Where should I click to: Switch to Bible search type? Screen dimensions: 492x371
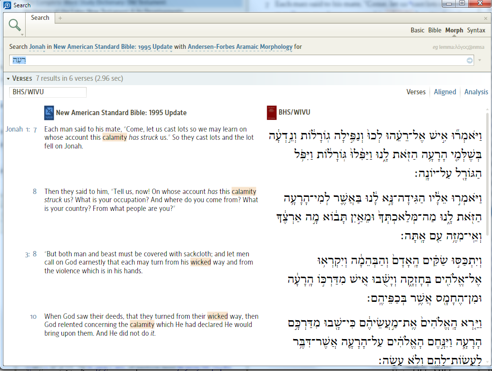click(x=434, y=30)
